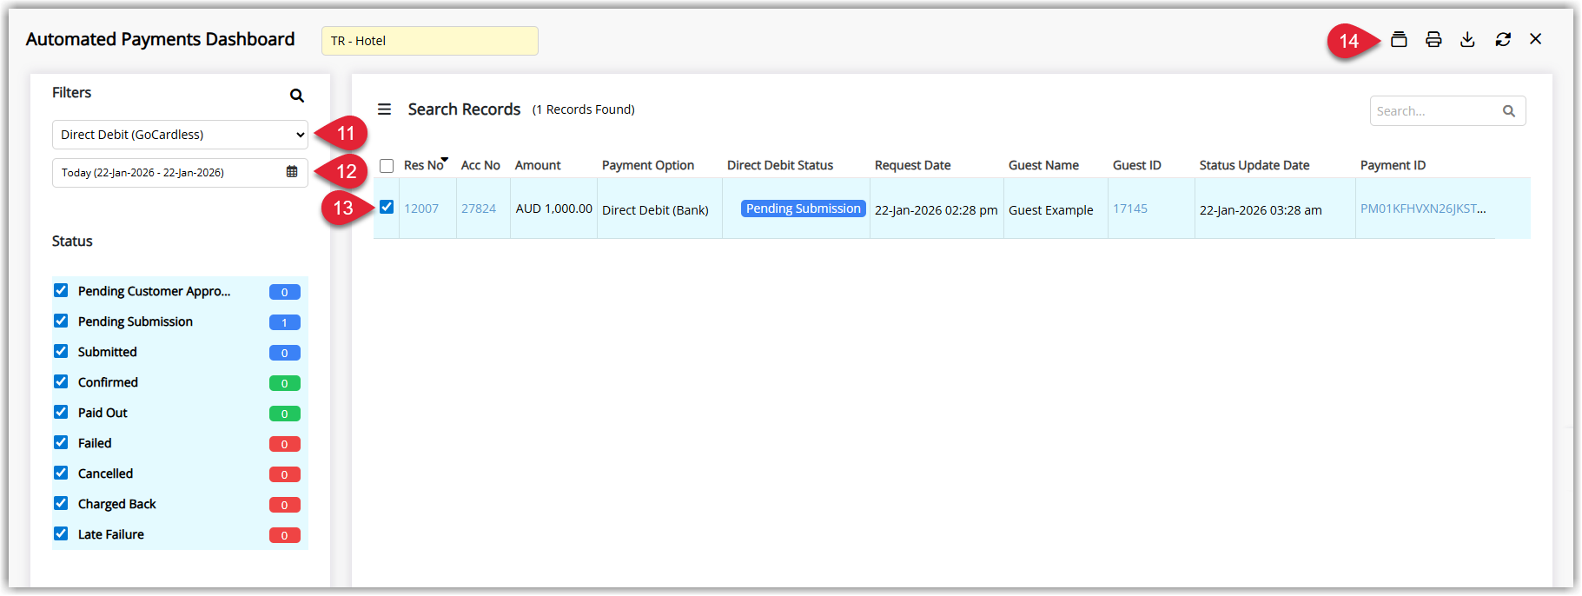Sort by the Res No column

point(424,165)
